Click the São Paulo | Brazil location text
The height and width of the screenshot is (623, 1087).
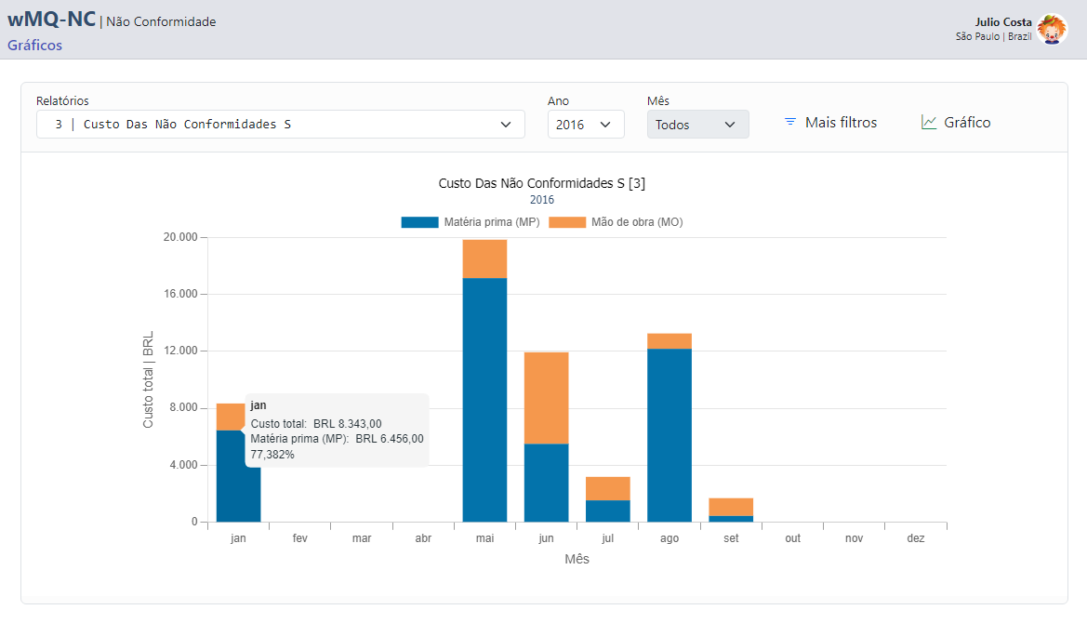point(993,36)
